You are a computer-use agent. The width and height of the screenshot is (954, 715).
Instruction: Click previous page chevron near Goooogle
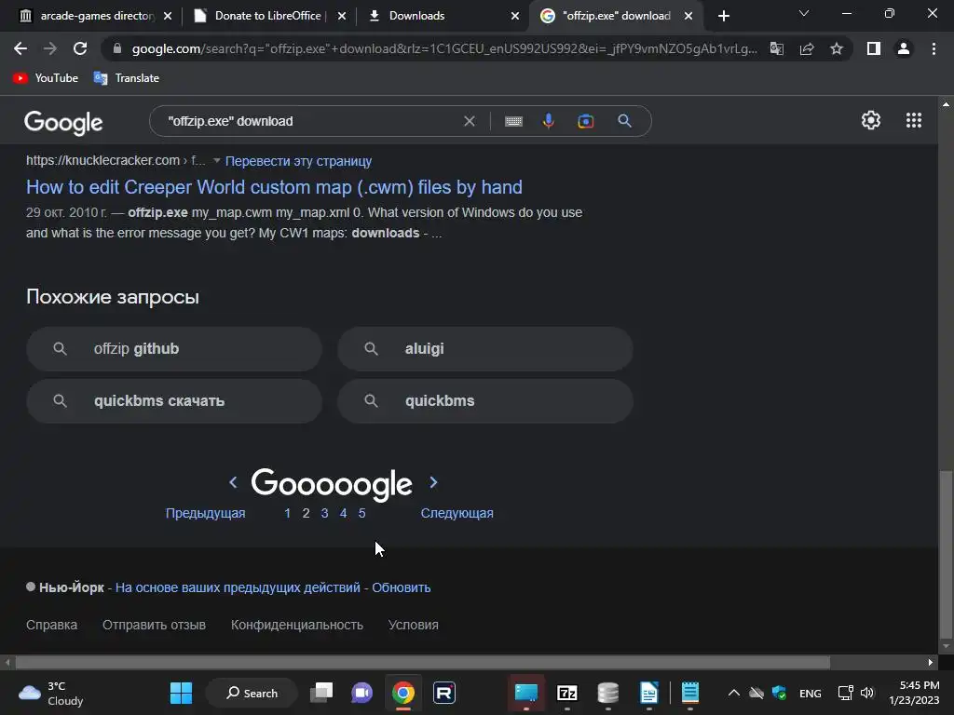pyautogui.click(x=233, y=482)
